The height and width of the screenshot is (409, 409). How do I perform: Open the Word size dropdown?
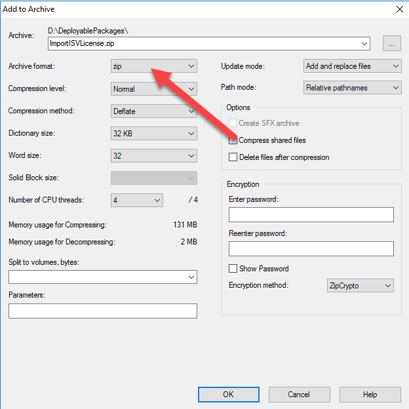point(153,156)
